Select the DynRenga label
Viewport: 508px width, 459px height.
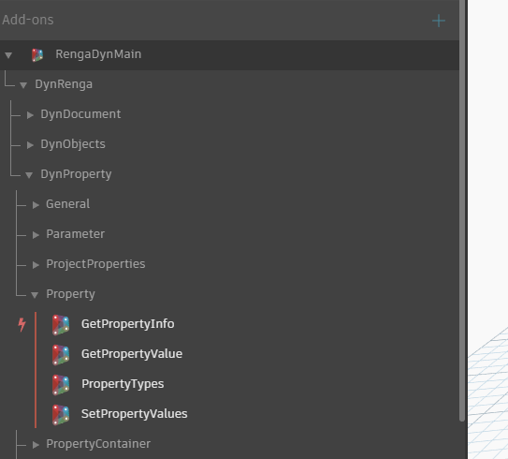[64, 84]
